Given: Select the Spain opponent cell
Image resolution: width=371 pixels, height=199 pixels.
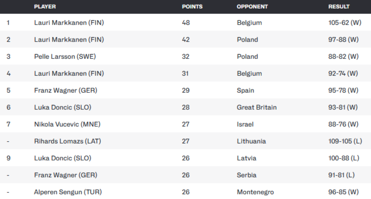Looking at the screenshot, I should (x=246, y=90).
